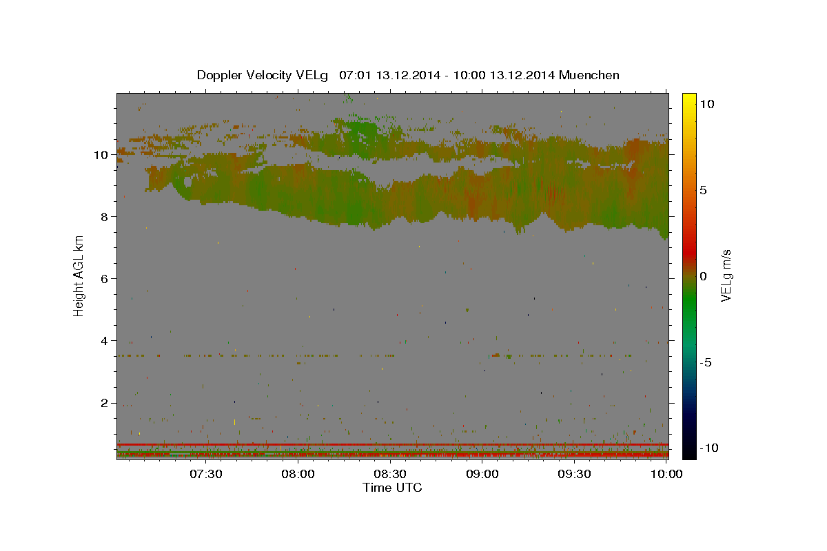Click the height tick label 8
This screenshot has height=551, width=827.
pyautogui.click(x=105, y=217)
